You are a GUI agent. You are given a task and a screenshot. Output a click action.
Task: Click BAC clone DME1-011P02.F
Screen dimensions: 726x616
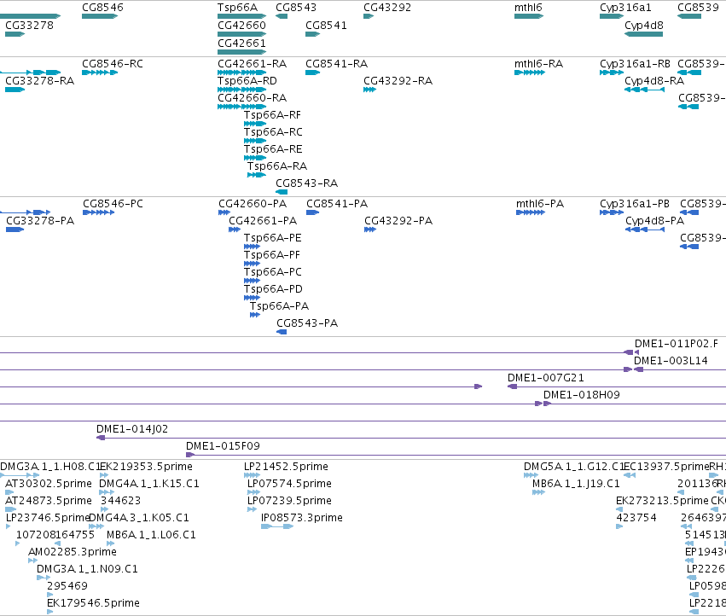click(676, 344)
